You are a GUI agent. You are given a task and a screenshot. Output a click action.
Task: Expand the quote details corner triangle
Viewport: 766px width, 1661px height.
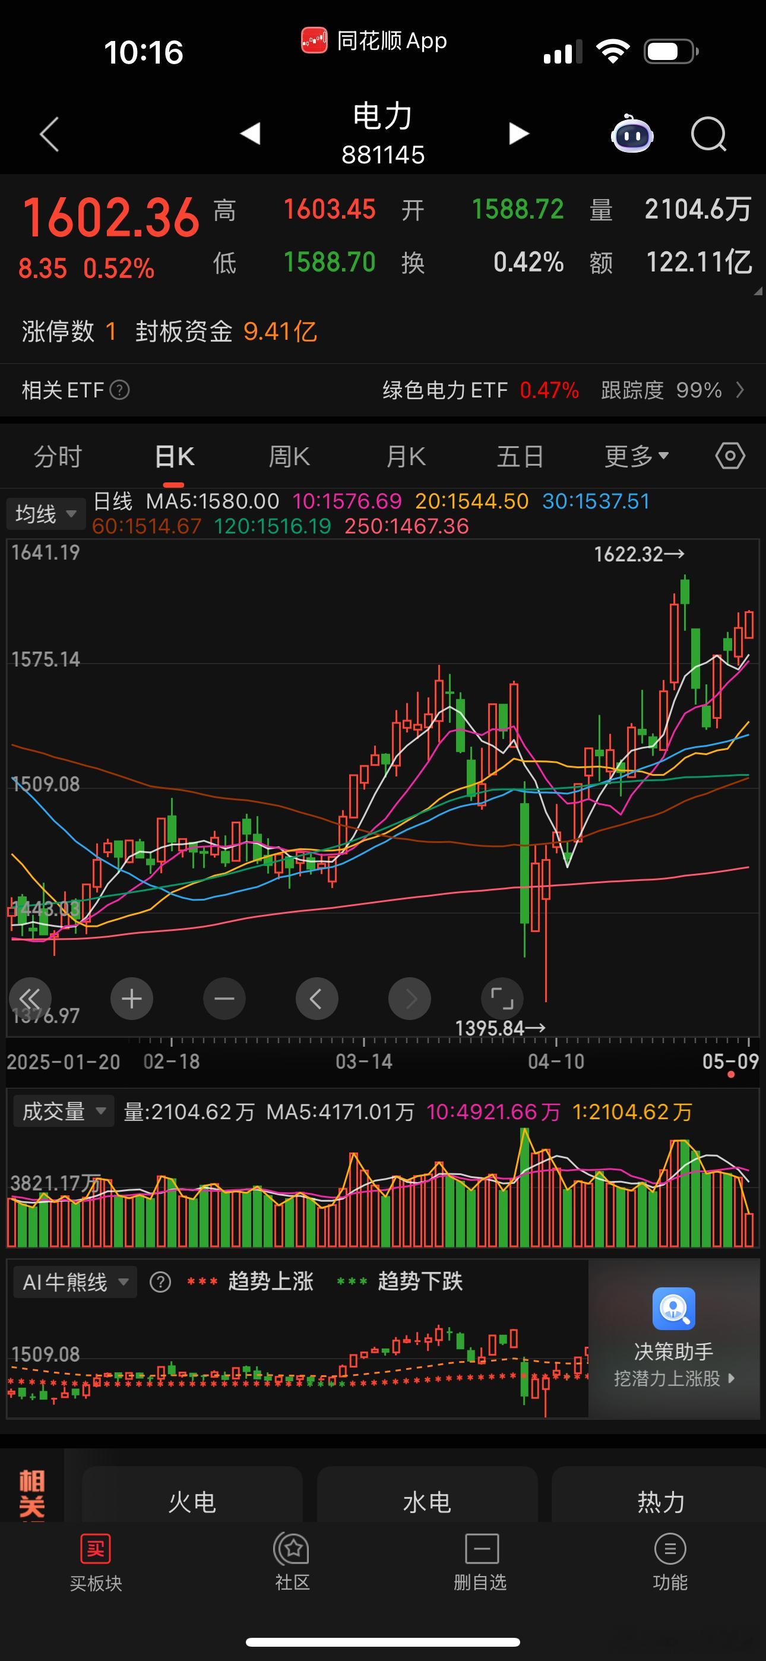(758, 292)
